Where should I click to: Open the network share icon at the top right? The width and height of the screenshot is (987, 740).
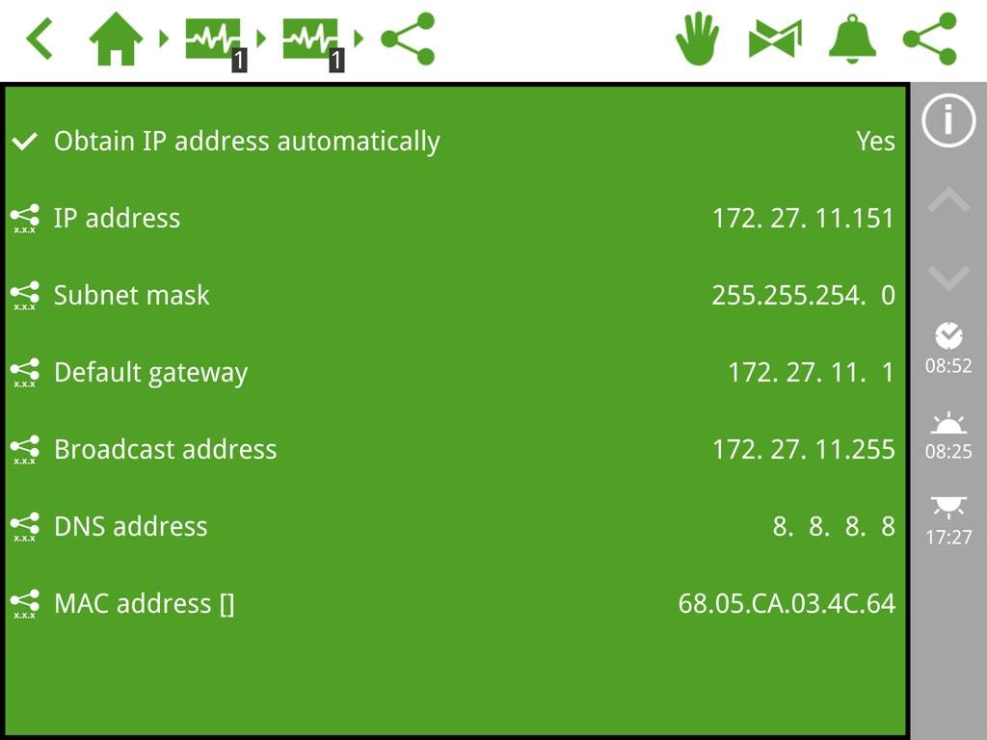point(930,39)
